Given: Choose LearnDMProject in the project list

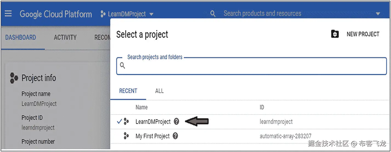Looking at the screenshot, I should click(x=153, y=122).
